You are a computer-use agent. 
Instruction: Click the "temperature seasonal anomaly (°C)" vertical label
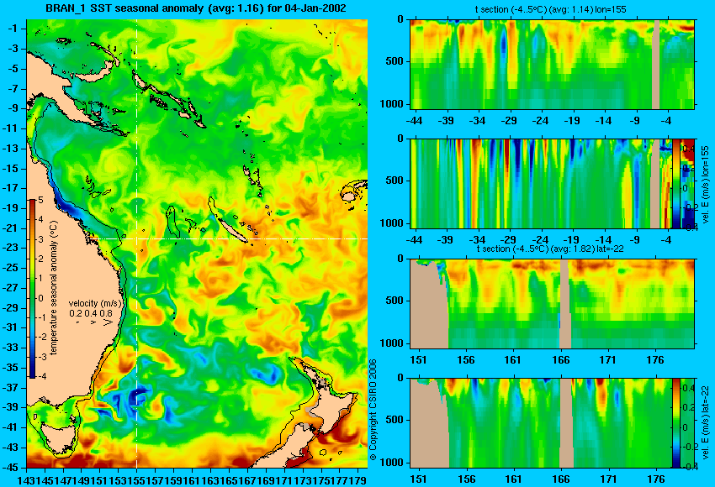click(53, 288)
